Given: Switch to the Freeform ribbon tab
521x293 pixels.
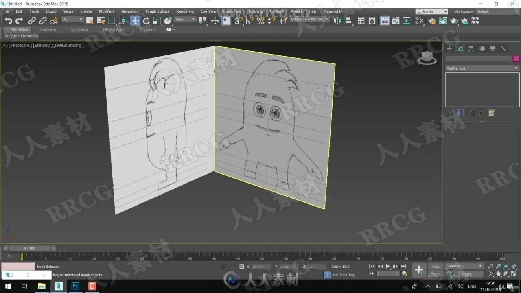Looking at the screenshot, I should click(48, 30).
